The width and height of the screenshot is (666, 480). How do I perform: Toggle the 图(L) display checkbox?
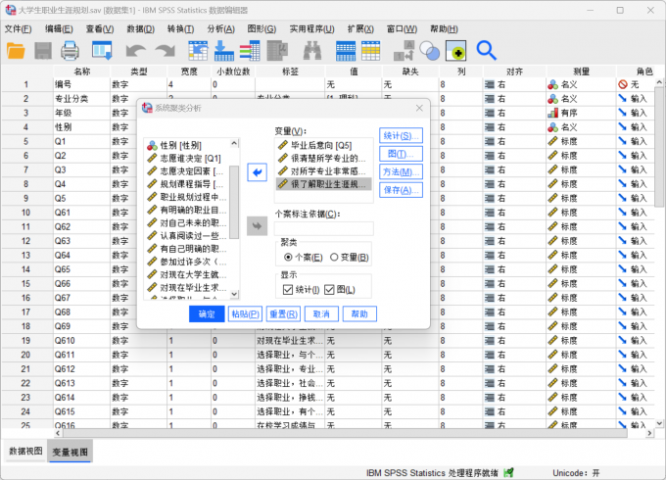(329, 290)
